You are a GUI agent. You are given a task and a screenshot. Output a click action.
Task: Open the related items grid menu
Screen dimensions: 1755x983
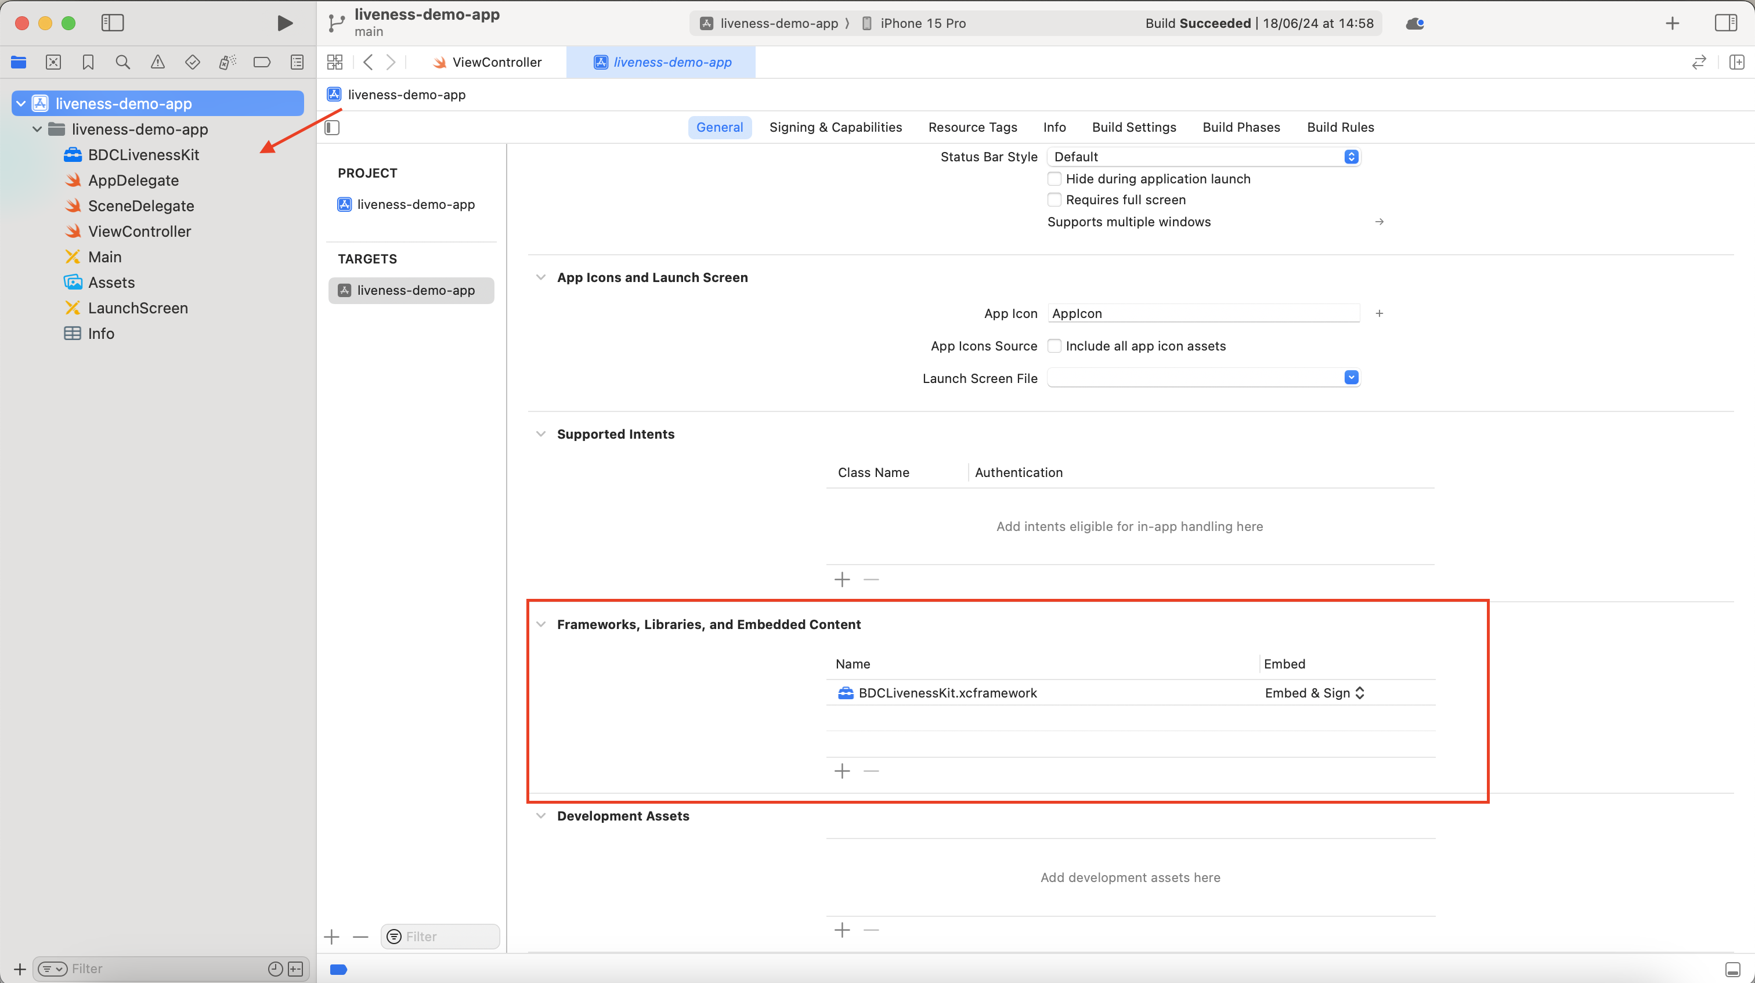tap(334, 62)
